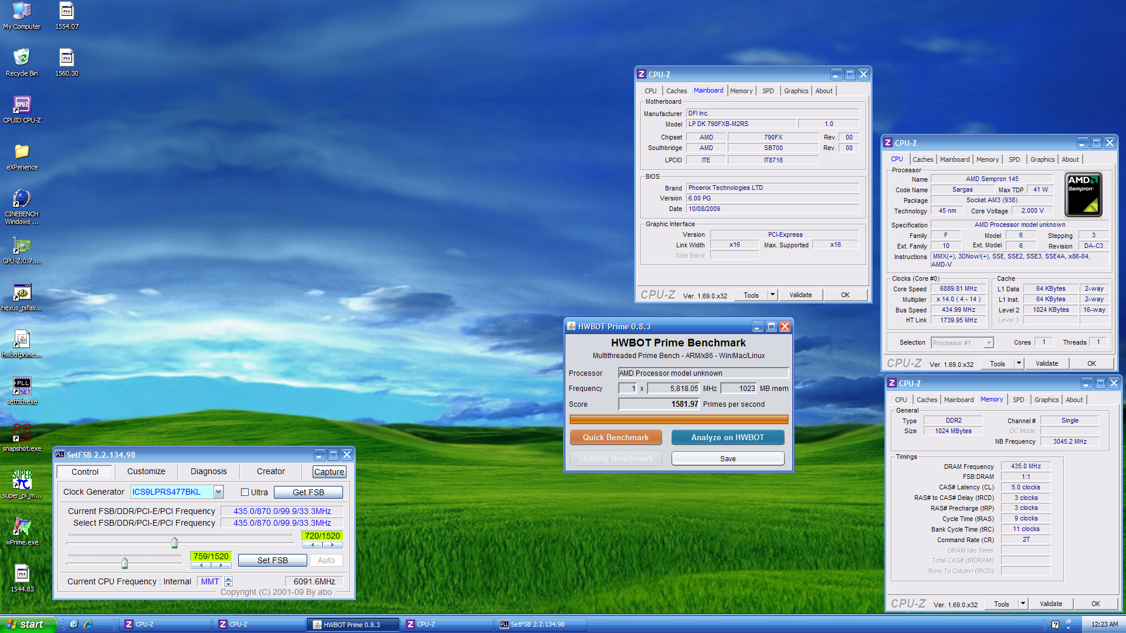Select the wPrime.exe desktop icon
Viewport: 1126px width, 633px height.
(x=22, y=532)
